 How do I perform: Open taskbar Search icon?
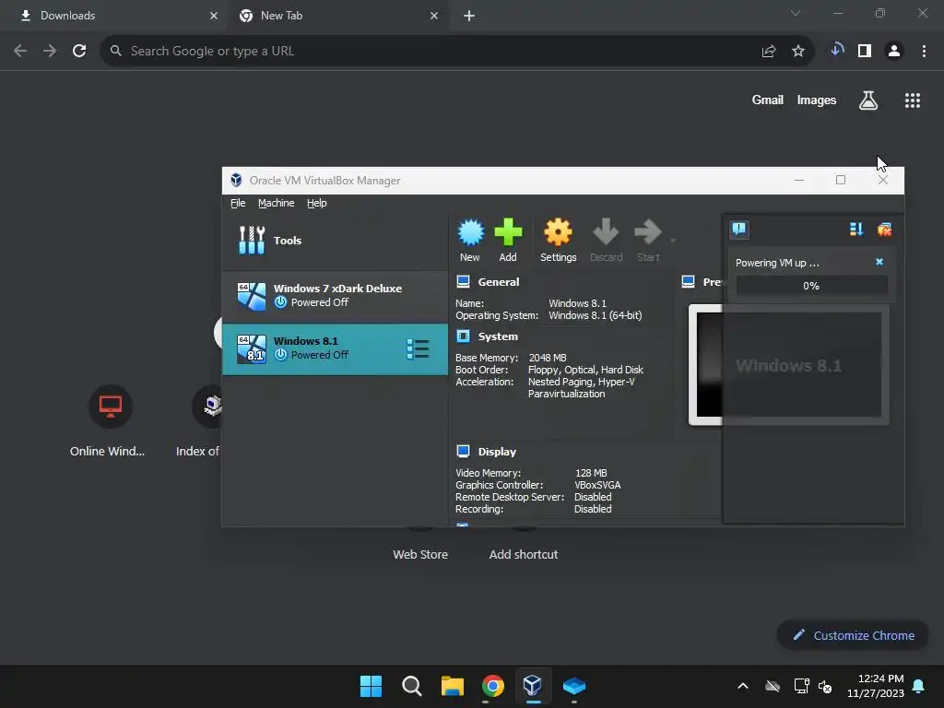pyautogui.click(x=412, y=686)
